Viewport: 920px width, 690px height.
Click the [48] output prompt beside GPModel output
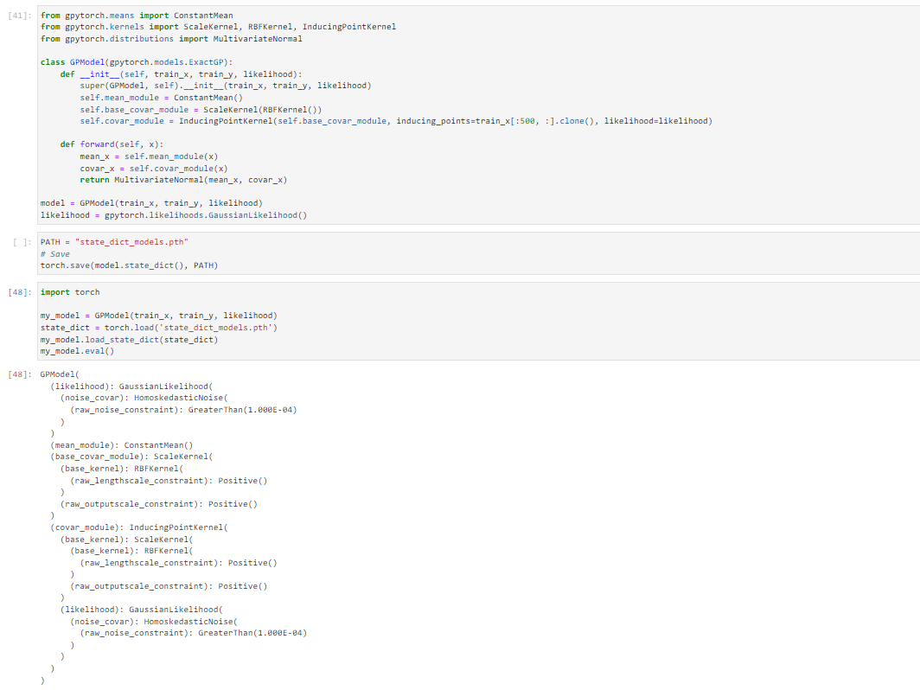tap(23, 374)
